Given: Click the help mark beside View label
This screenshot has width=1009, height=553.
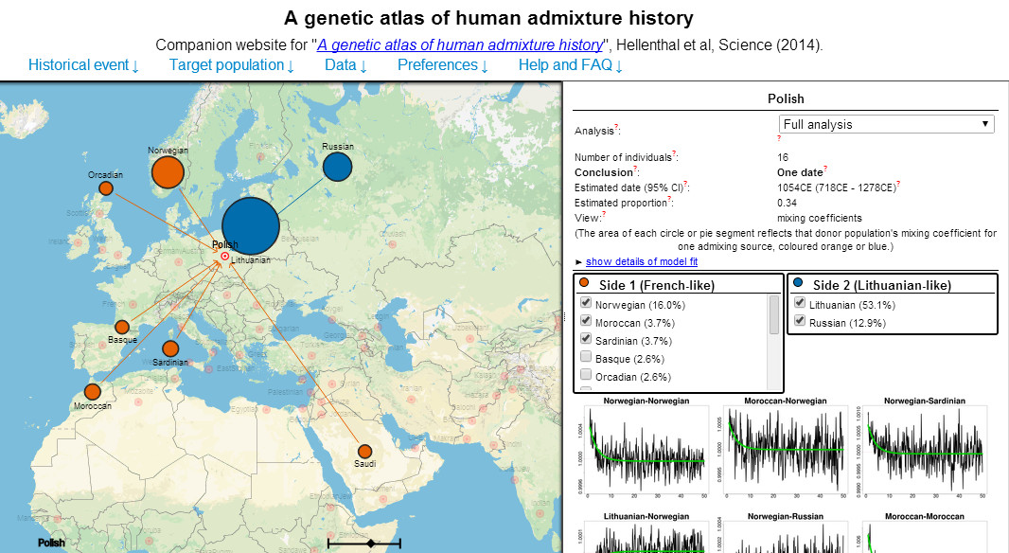Looking at the screenshot, I should pyautogui.click(x=604, y=214).
